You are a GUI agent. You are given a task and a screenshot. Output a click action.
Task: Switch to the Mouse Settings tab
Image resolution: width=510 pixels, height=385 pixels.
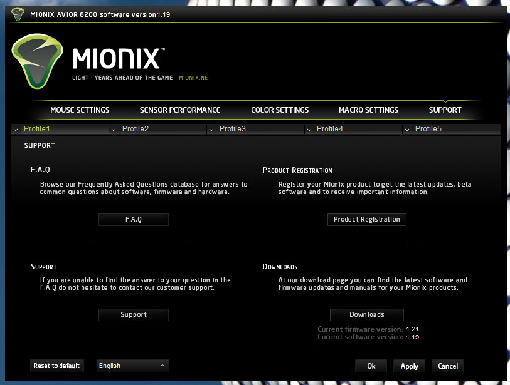pos(80,110)
